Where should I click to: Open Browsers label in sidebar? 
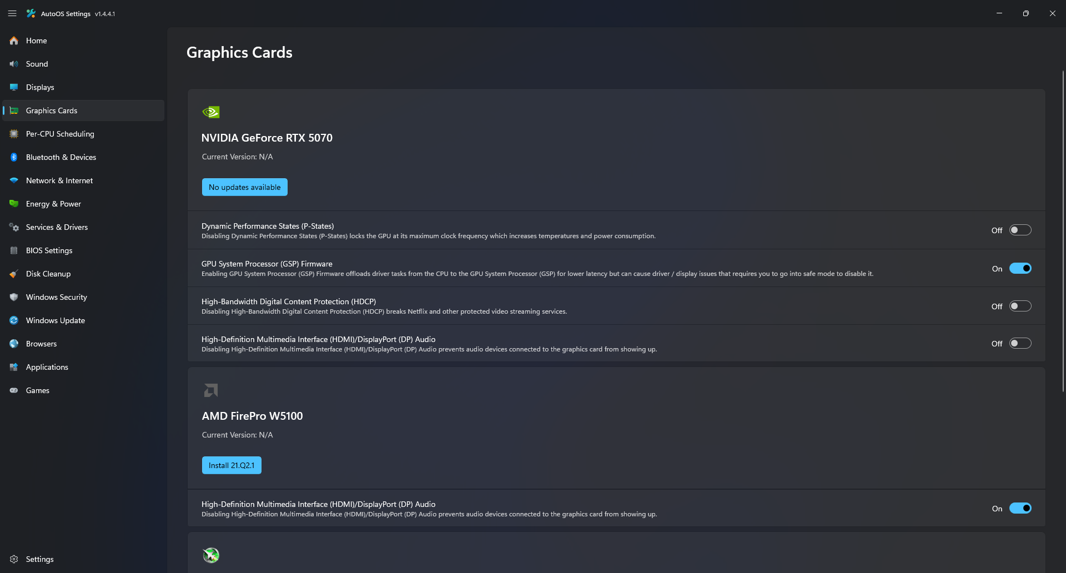click(x=42, y=344)
